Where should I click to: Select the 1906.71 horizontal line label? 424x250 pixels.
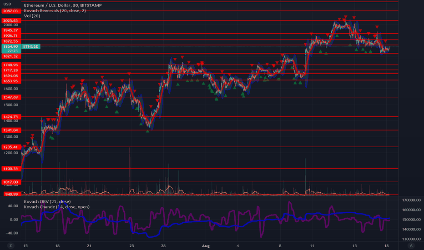pyautogui.click(x=11, y=35)
